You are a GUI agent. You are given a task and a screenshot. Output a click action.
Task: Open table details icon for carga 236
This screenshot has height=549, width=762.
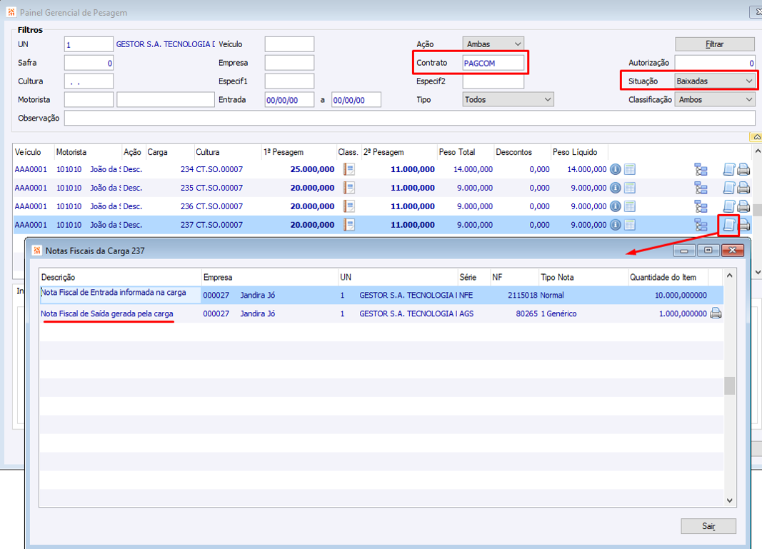pos(629,206)
